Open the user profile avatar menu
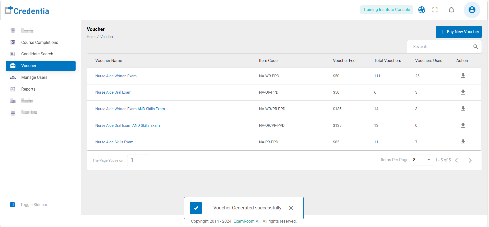Viewport: 489px width, 227px height. [x=472, y=10]
